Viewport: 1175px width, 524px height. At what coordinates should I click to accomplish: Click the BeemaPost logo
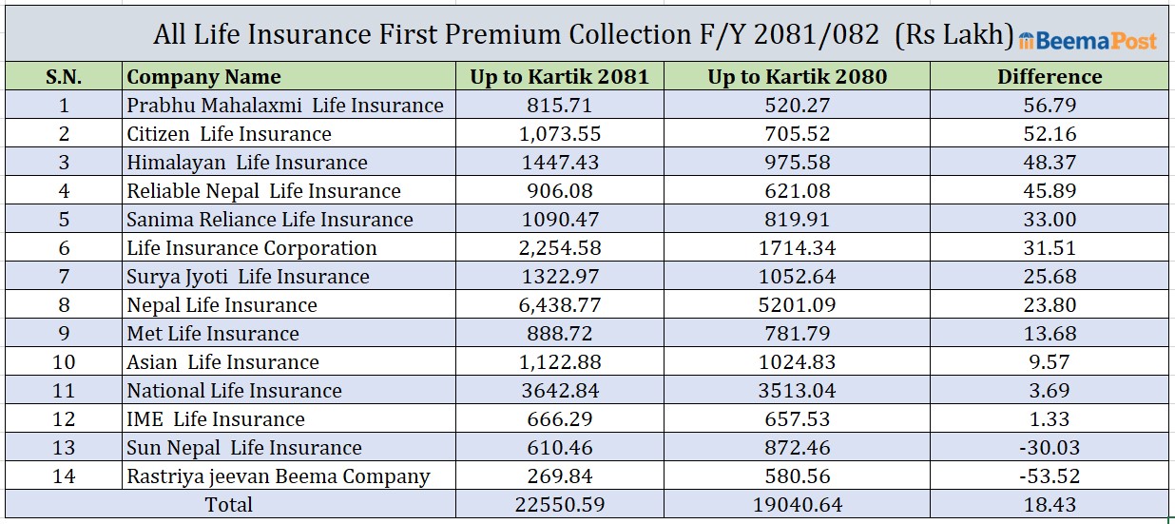(1087, 40)
